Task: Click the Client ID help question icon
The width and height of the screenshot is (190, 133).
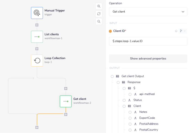Action: coord(176,31)
